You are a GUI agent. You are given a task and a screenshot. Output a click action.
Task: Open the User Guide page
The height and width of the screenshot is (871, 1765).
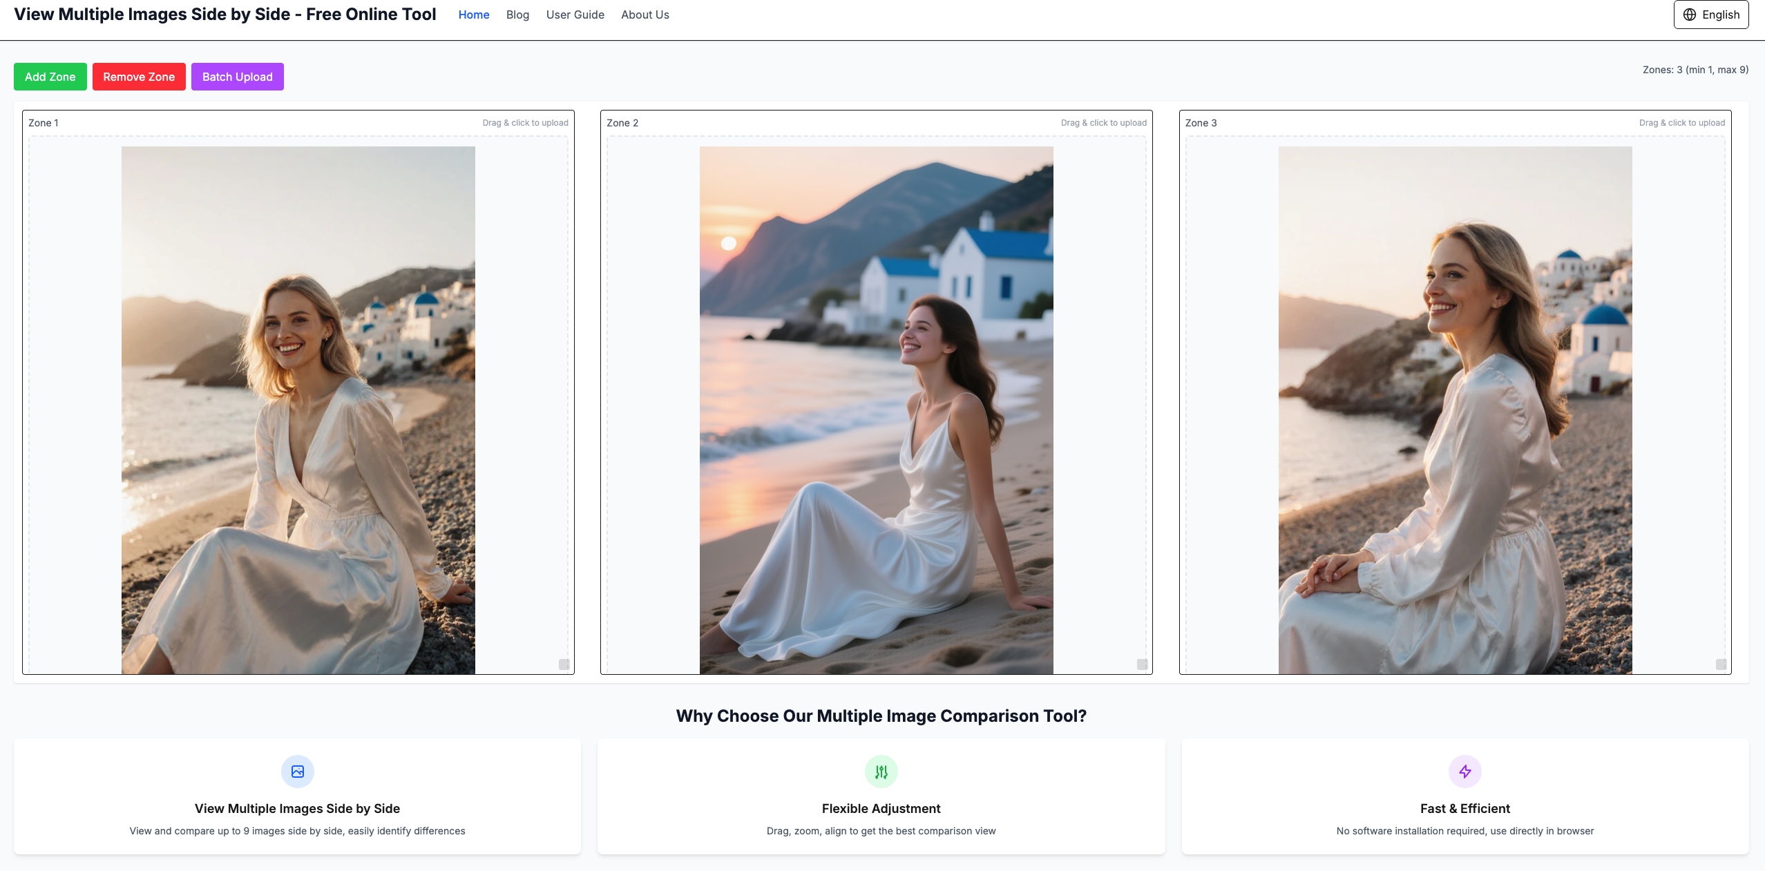click(x=575, y=15)
